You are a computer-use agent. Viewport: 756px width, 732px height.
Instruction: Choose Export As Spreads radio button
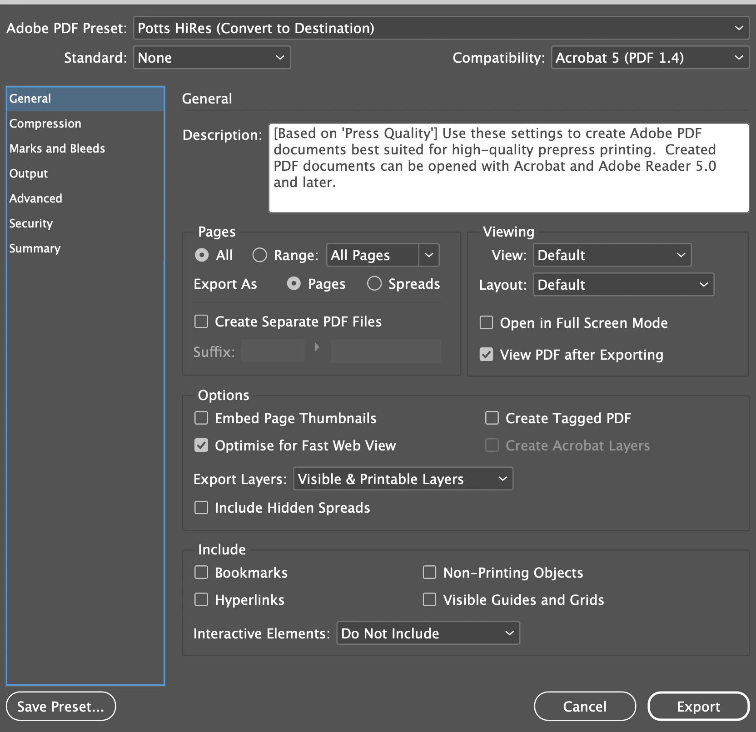pyautogui.click(x=374, y=284)
